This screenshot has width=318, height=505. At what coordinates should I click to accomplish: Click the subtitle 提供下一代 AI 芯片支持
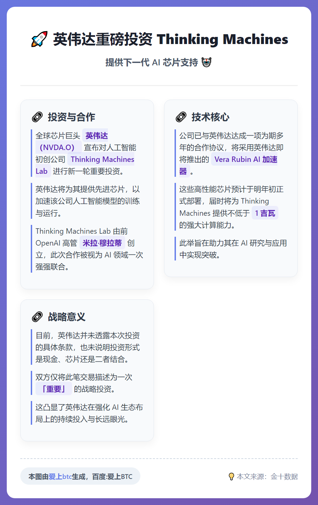point(152,62)
